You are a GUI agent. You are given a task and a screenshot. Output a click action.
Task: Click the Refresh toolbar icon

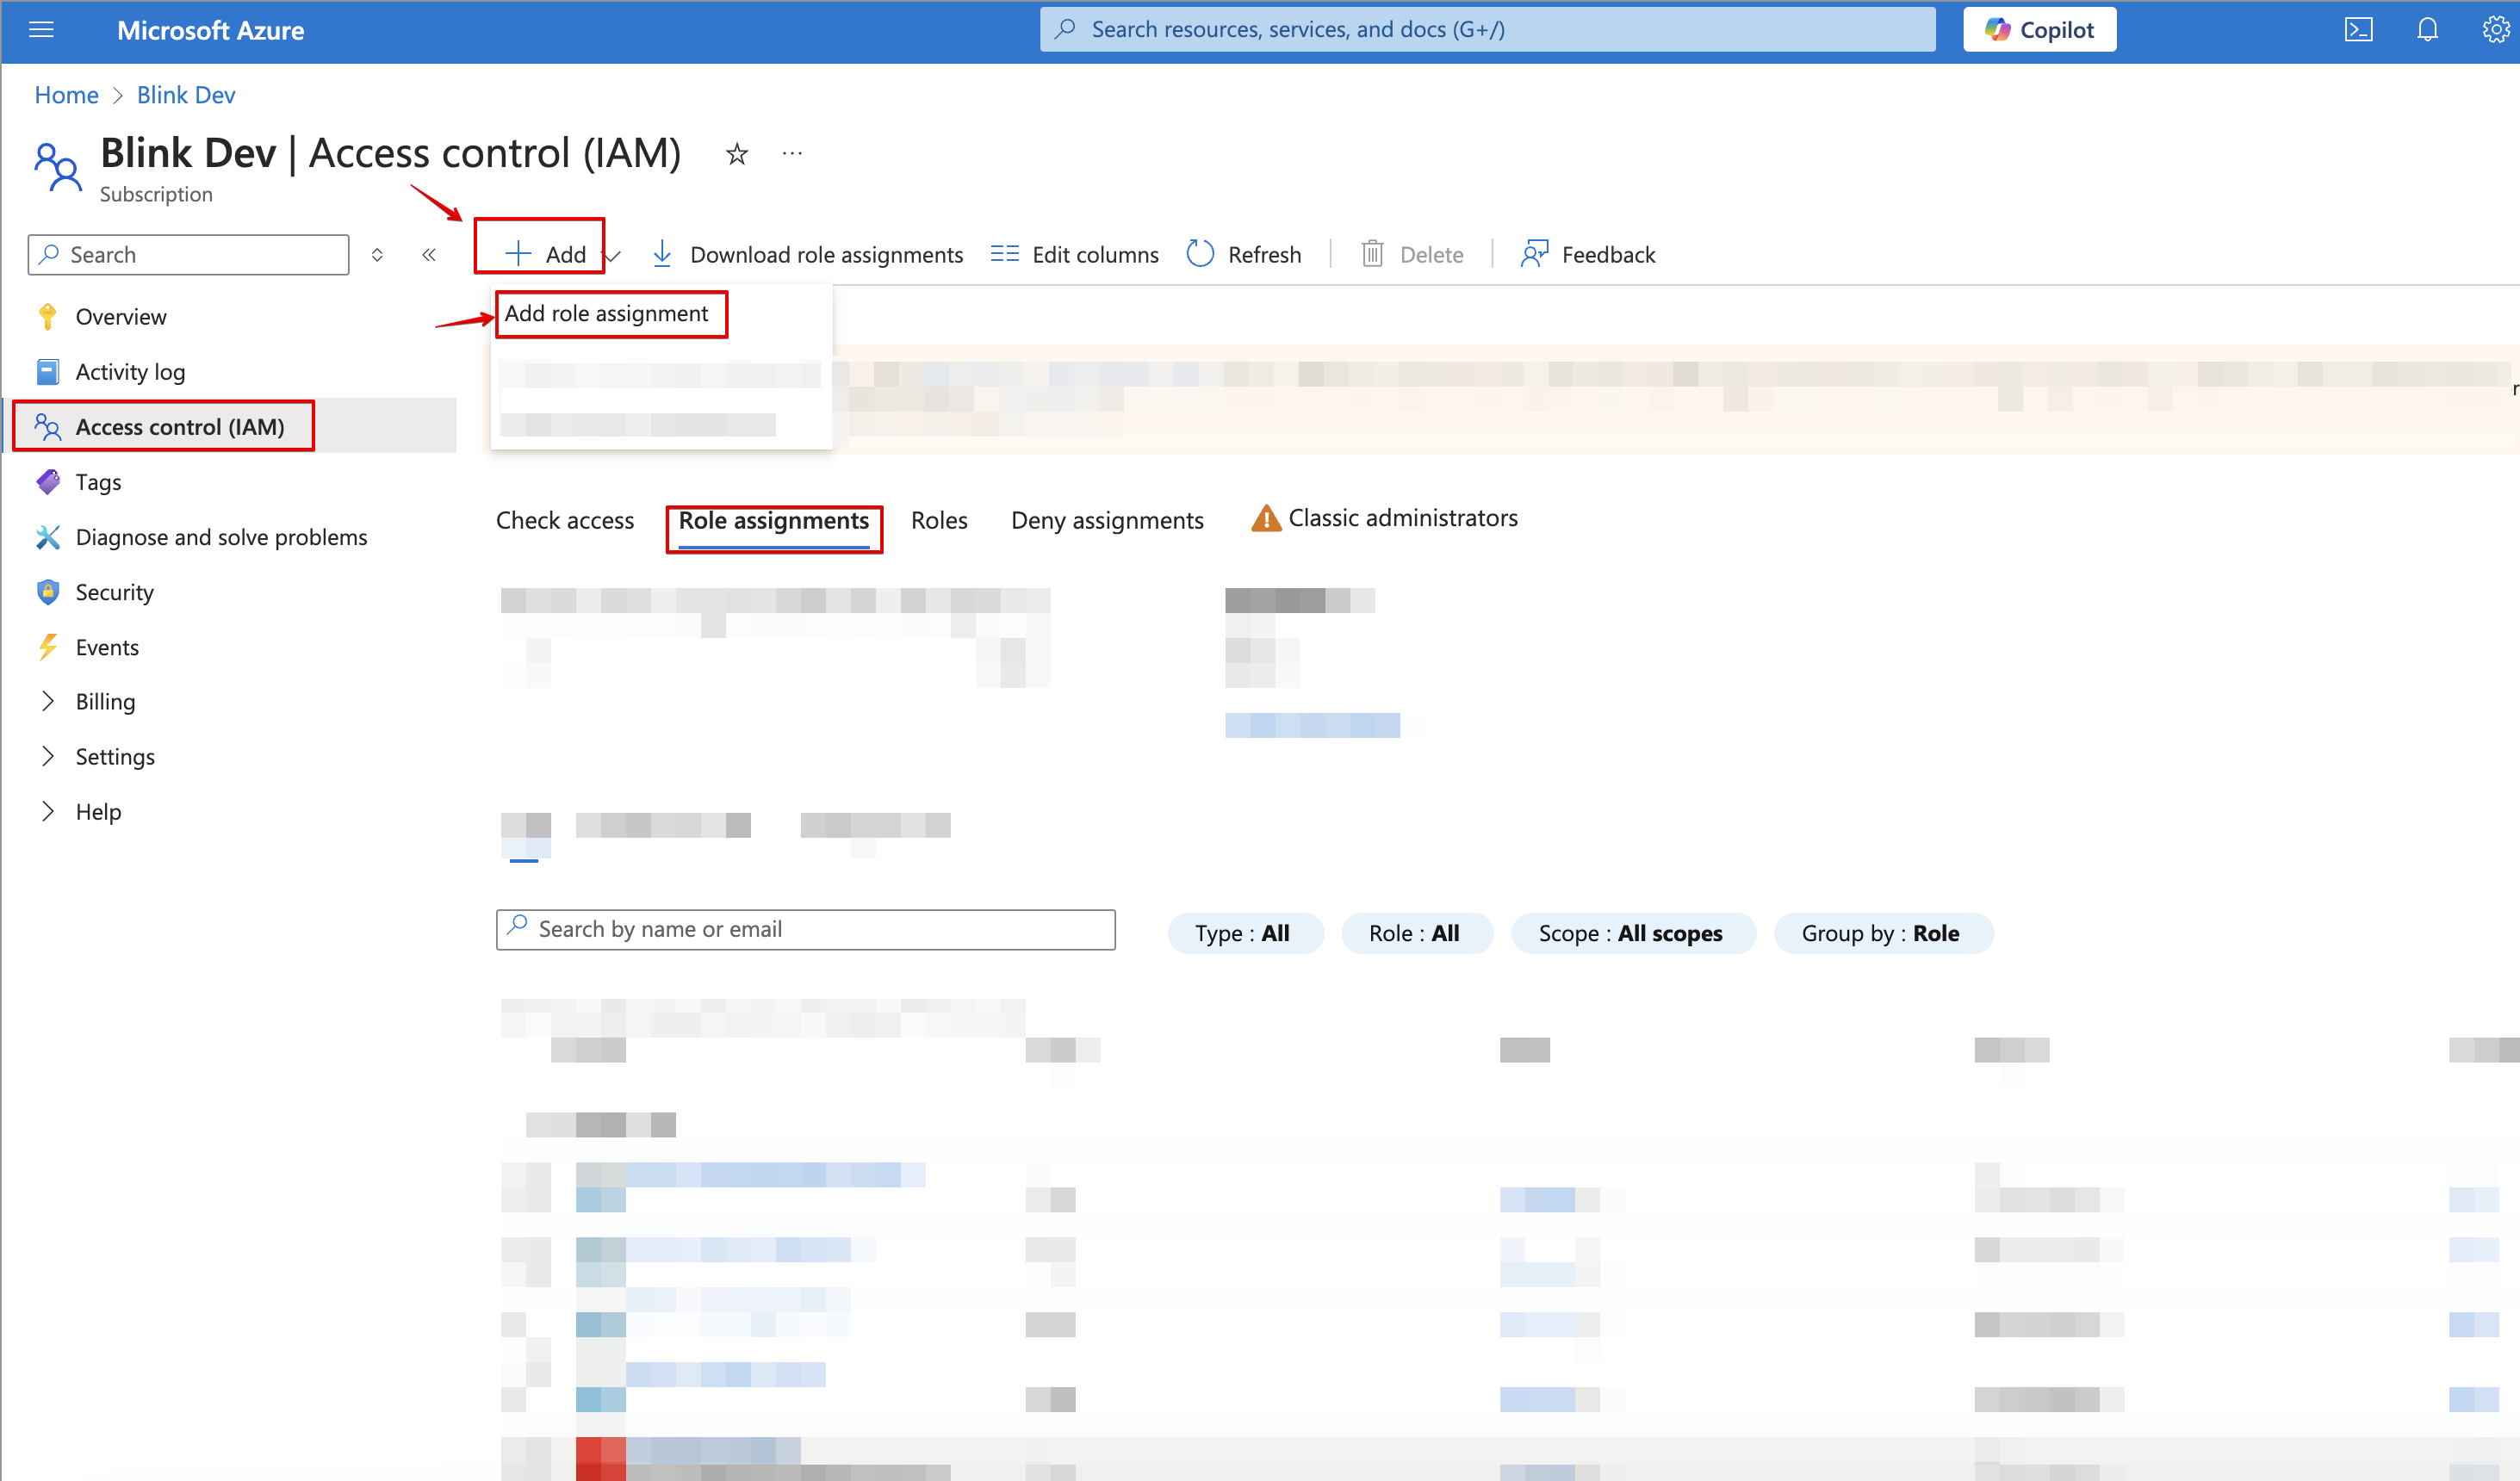pos(1200,254)
